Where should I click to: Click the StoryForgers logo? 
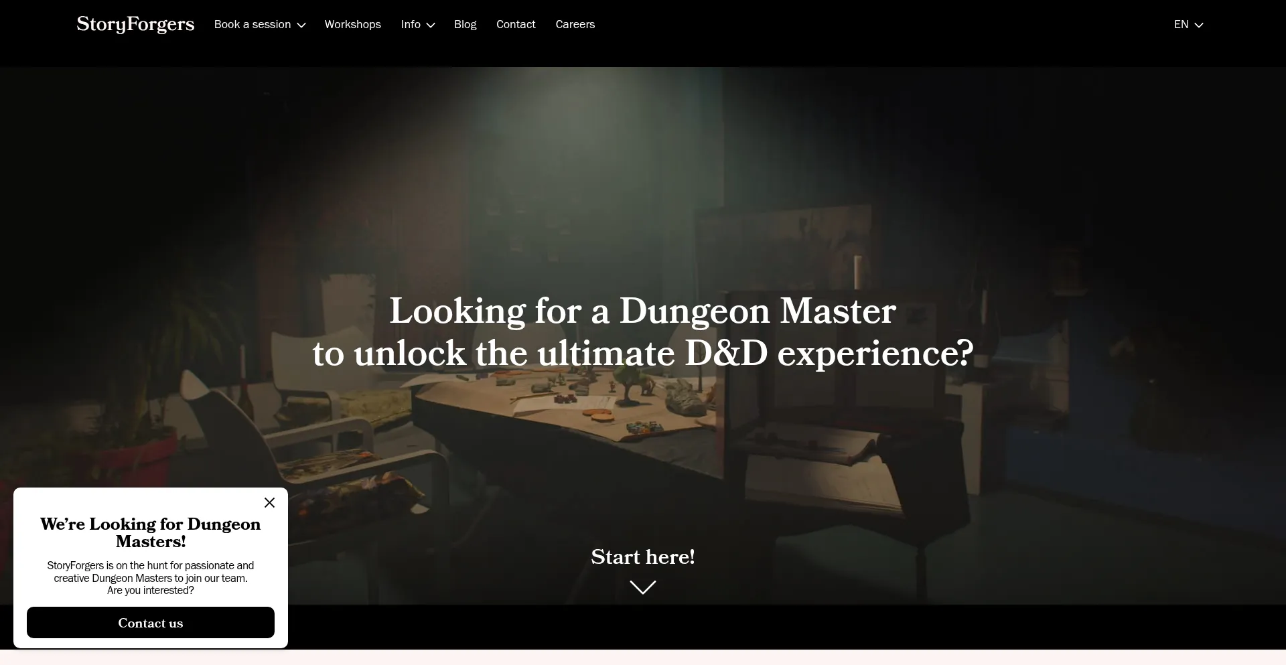coord(135,24)
